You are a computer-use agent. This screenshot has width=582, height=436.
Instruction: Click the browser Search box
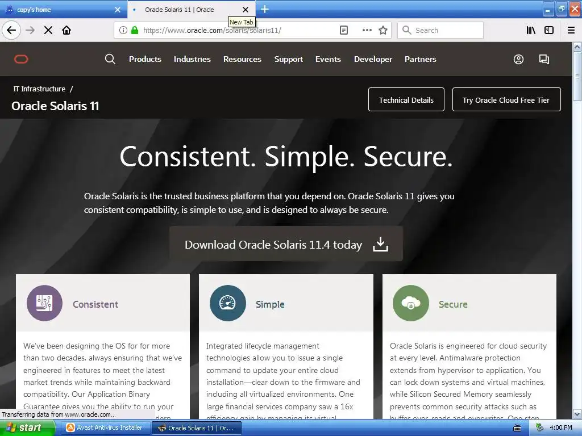click(440, 30)
